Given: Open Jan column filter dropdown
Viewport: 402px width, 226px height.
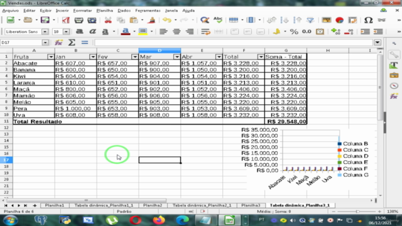Looking at the screenshot, I should pos(93,56).
